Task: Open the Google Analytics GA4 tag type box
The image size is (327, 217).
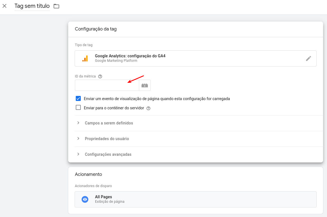Action: [196, 58]
